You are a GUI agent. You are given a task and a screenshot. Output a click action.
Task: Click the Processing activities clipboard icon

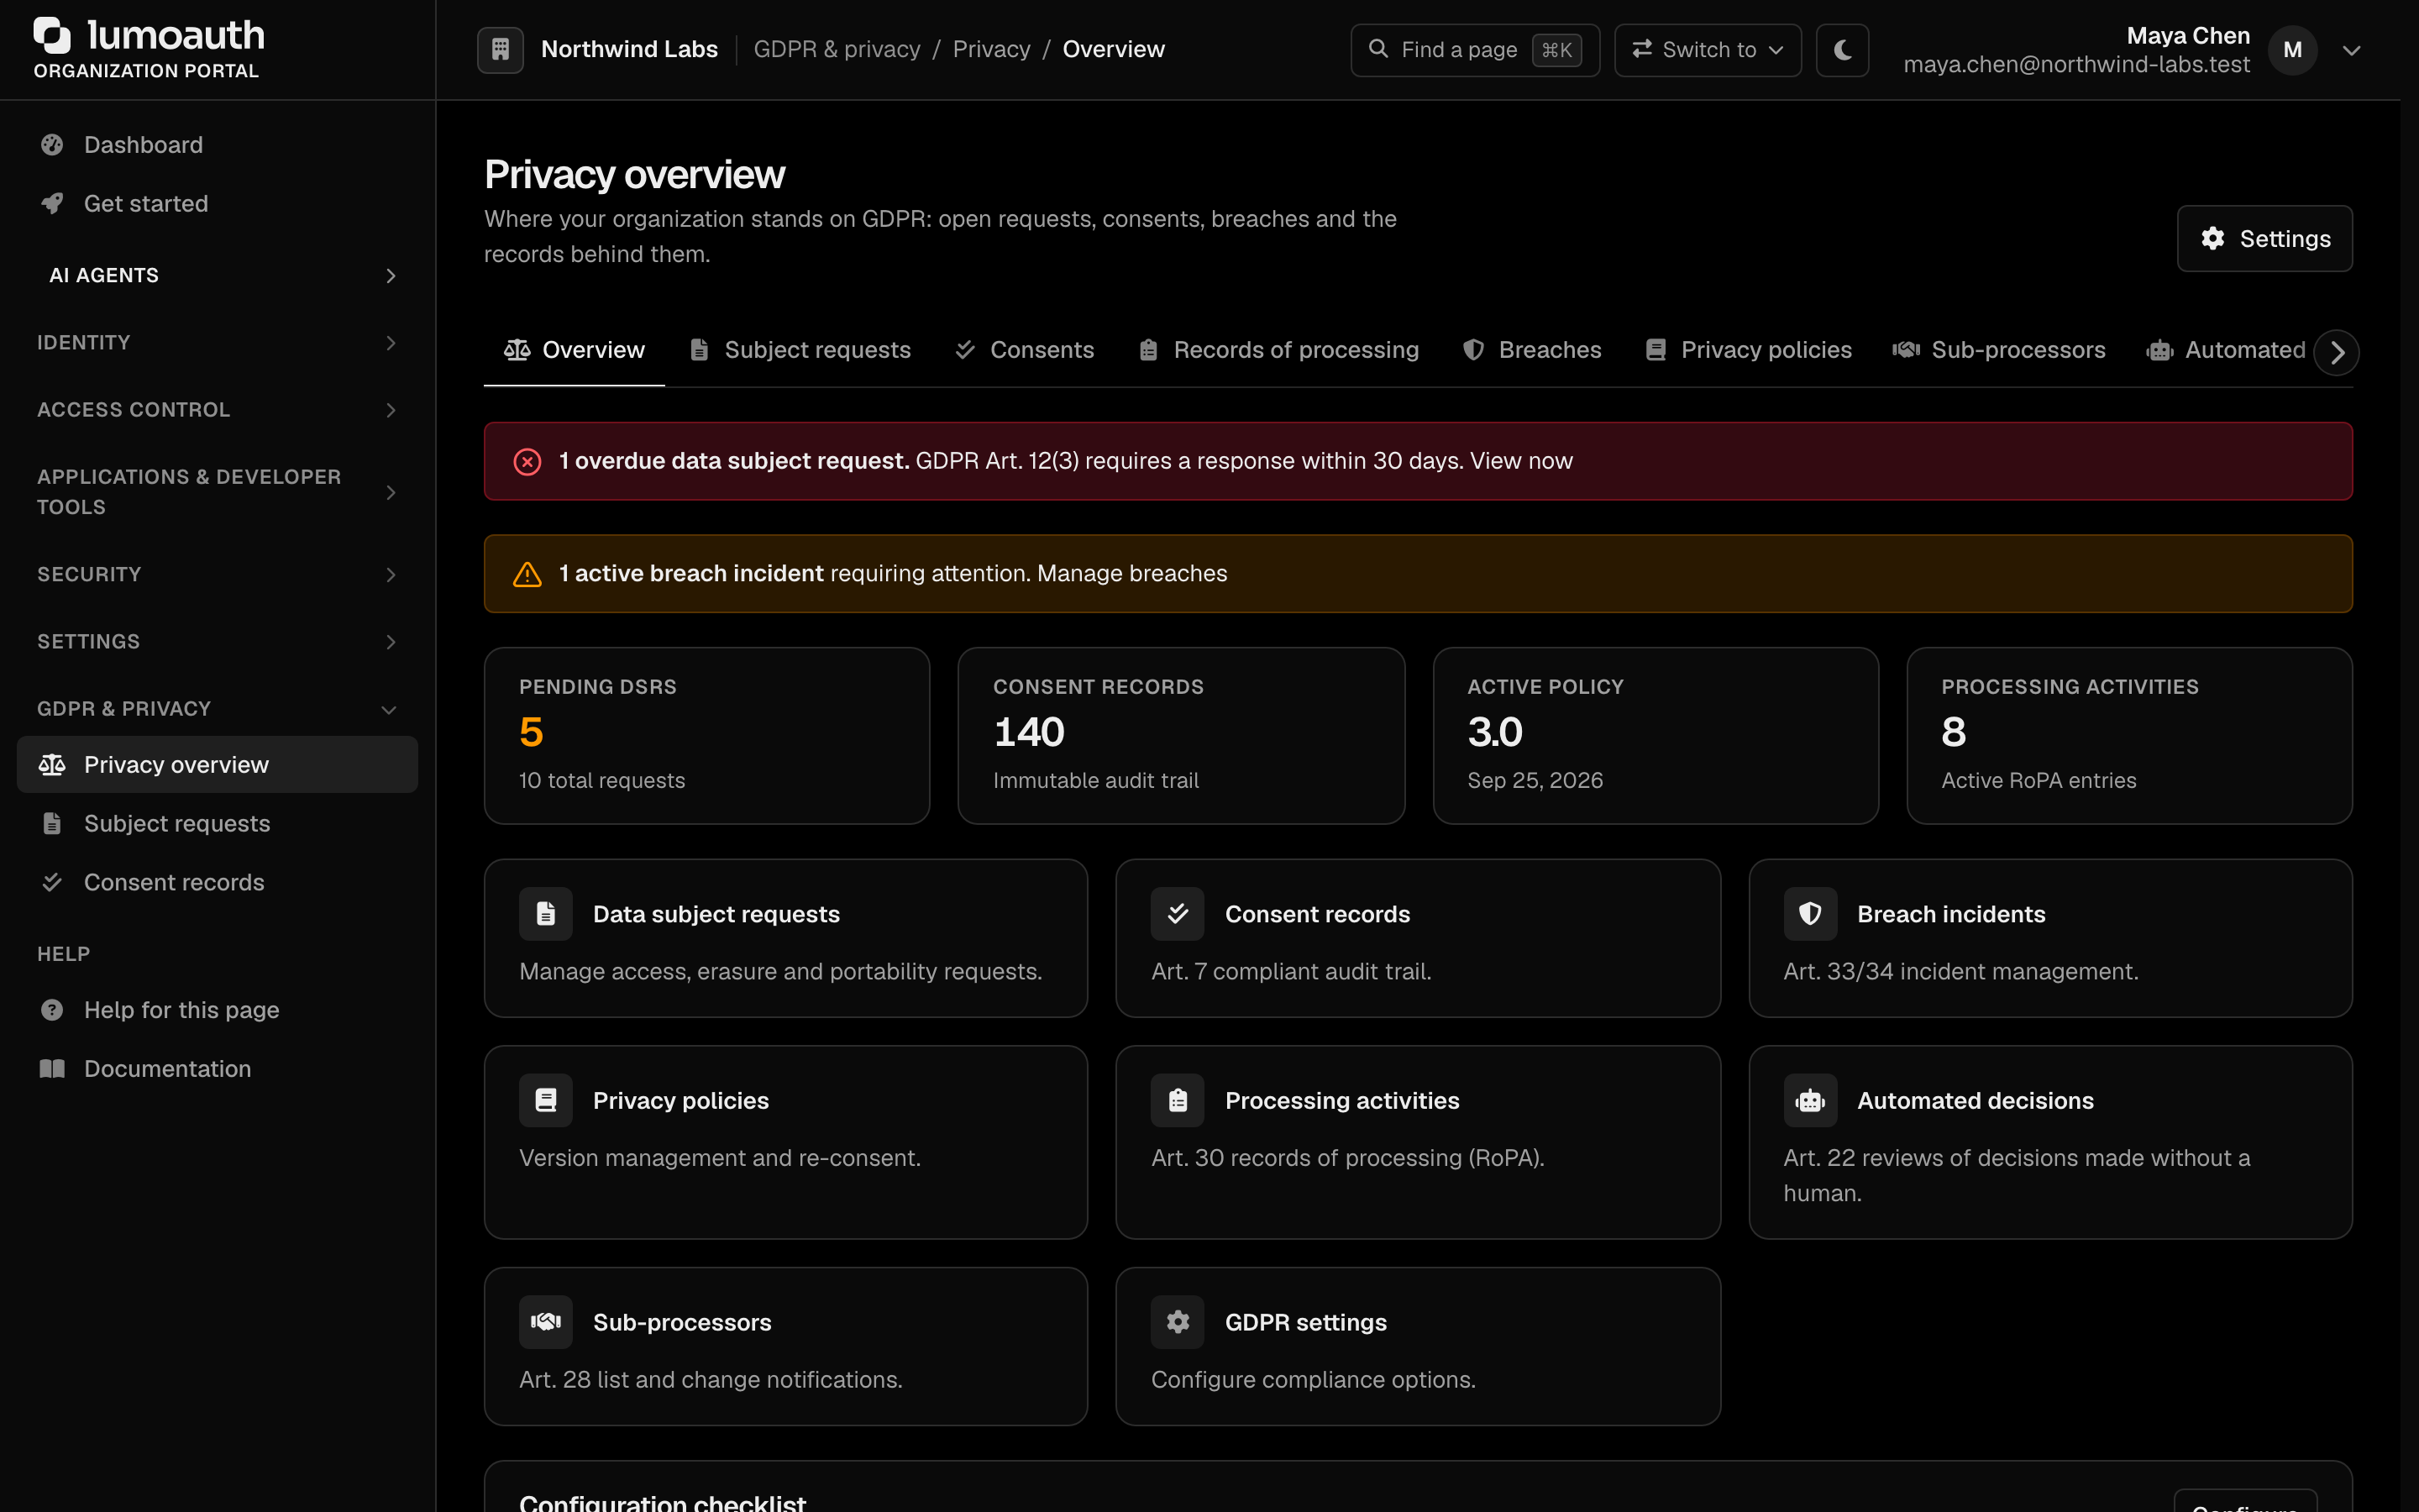pos(1178,1100)
